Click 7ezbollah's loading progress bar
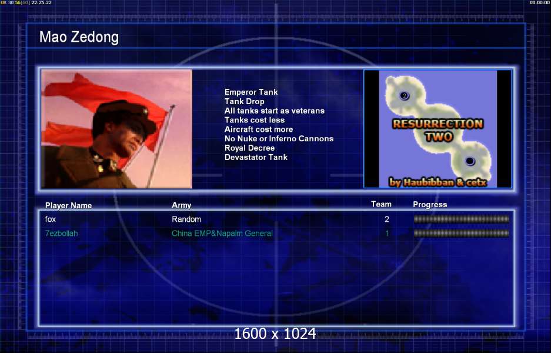Screen dimensions: 551x353 [x=462, y=233]
